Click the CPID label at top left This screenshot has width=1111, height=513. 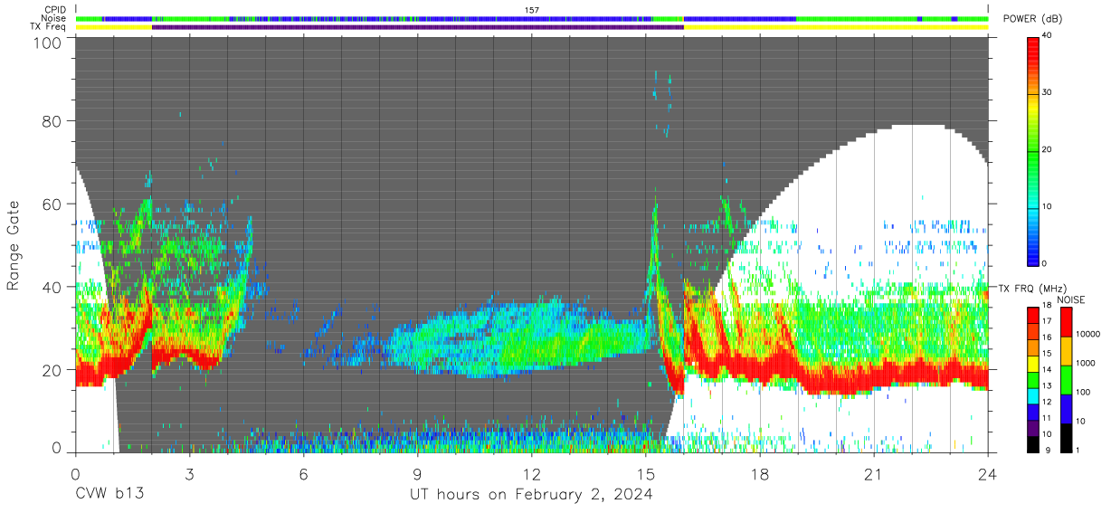[x=54, y=10]
